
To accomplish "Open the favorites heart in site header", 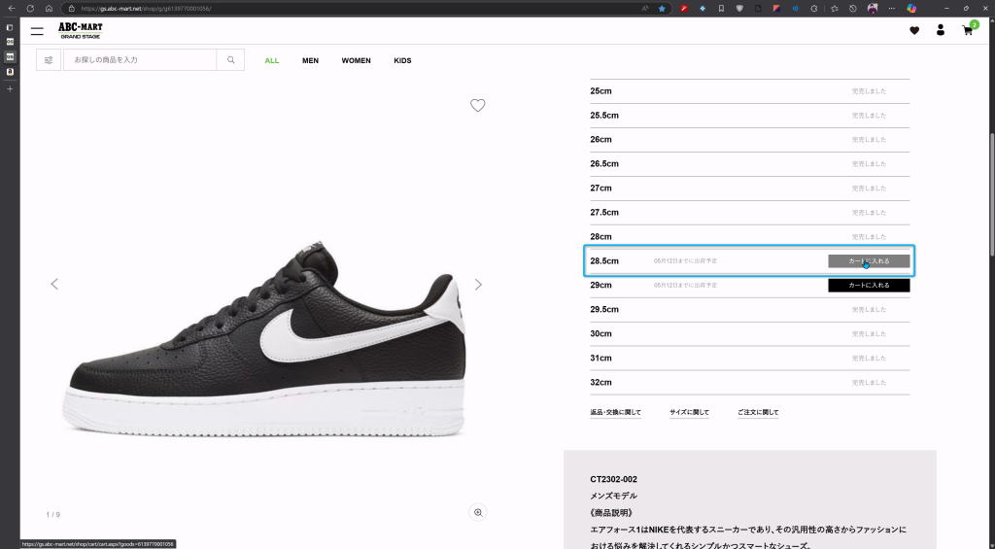I will (914, 30).
